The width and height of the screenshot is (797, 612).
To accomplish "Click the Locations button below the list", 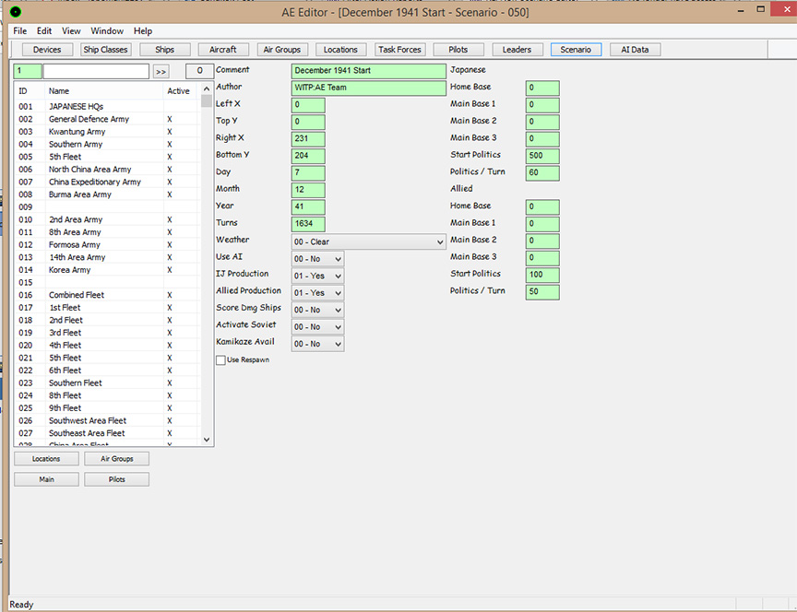I will tap(46, 459).
